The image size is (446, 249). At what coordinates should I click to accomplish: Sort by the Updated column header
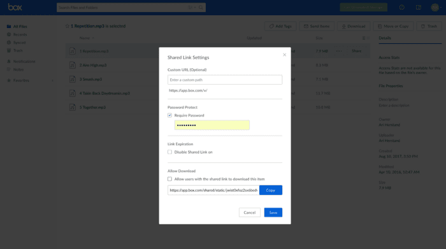254,38
